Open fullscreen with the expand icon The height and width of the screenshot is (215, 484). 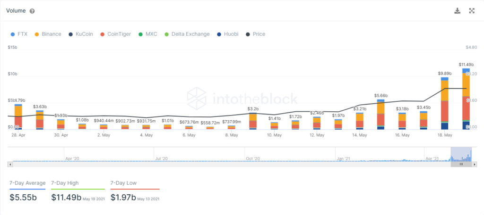[x=472, y=11]
